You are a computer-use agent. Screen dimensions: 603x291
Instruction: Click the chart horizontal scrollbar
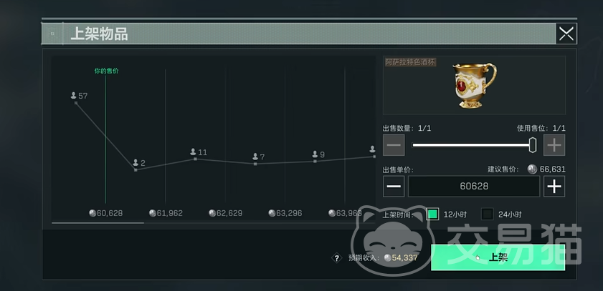pos(98,223)
